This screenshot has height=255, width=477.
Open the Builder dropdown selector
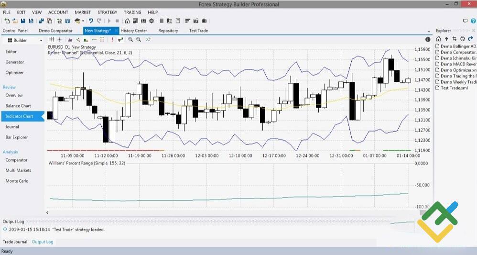click(x=25, y=40)
